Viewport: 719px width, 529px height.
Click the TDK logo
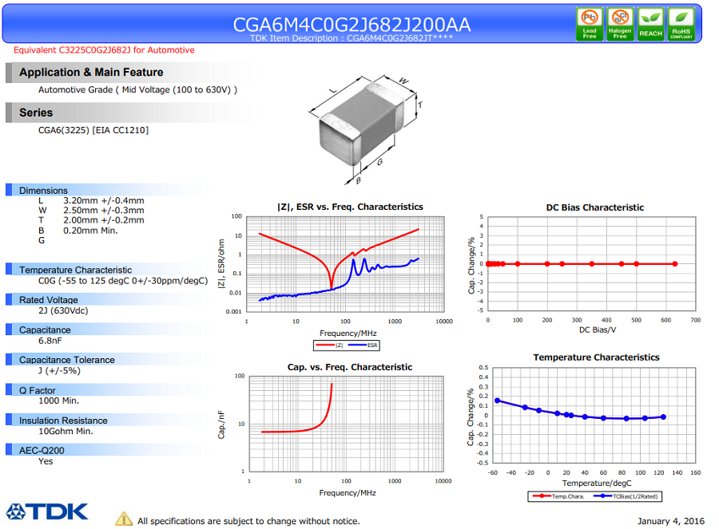point(47,511)
